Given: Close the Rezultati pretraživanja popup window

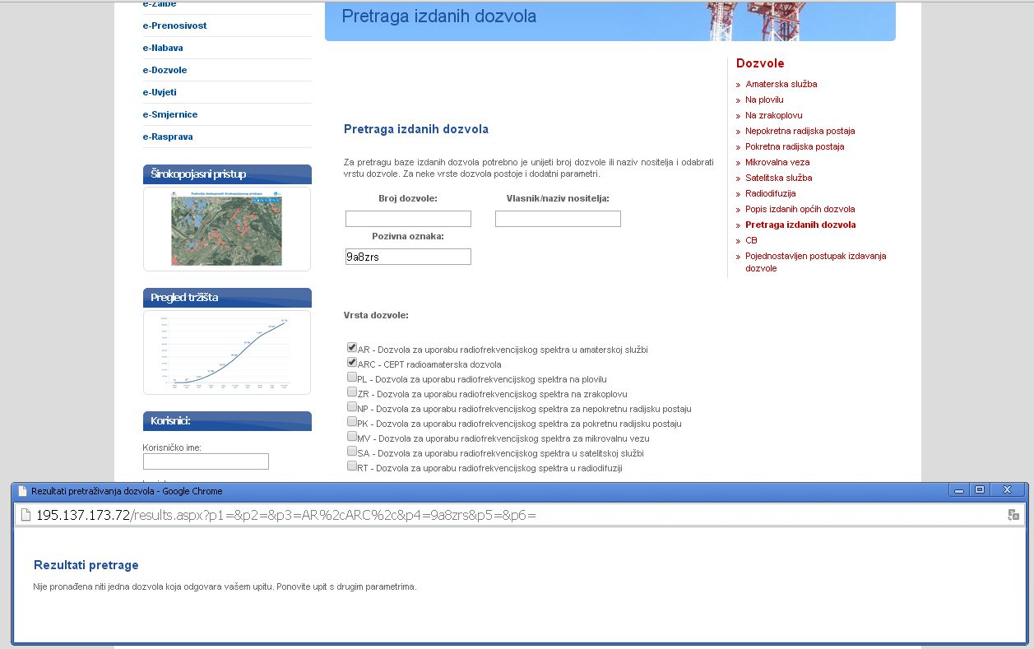Looking at the screenshot, I should pos(1006,490).
